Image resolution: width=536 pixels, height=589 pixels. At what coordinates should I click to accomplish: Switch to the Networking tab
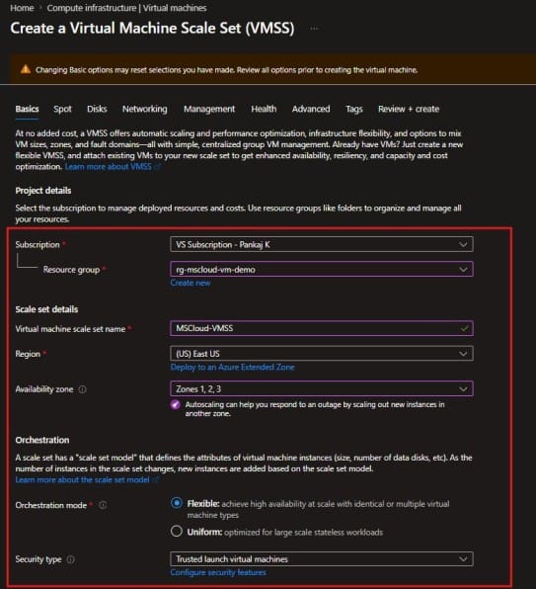click(x=145, y=109)
